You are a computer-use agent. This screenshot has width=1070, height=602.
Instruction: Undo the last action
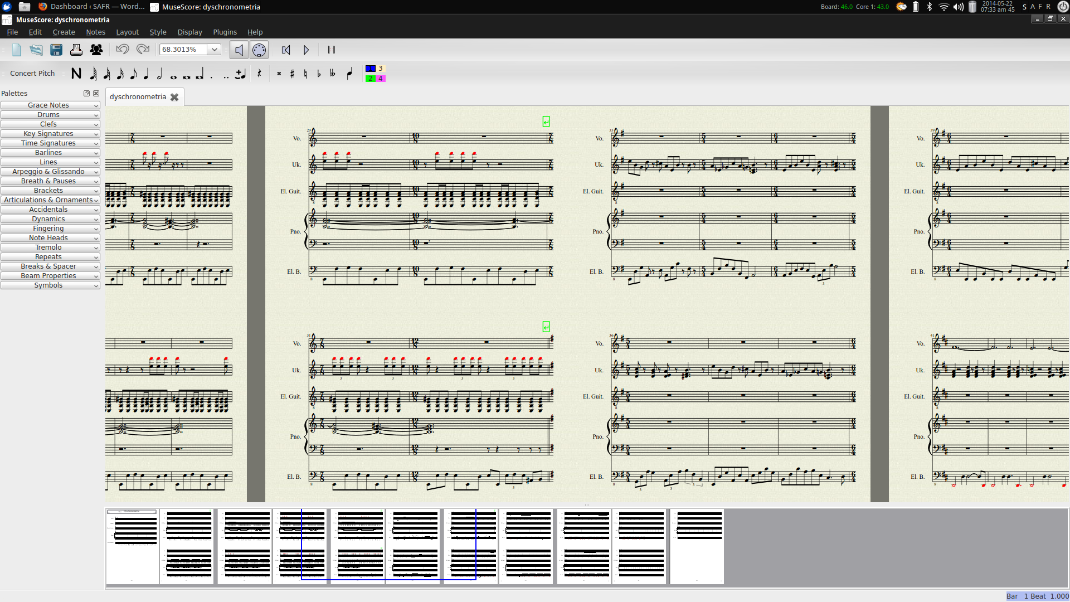click(123, 50)
